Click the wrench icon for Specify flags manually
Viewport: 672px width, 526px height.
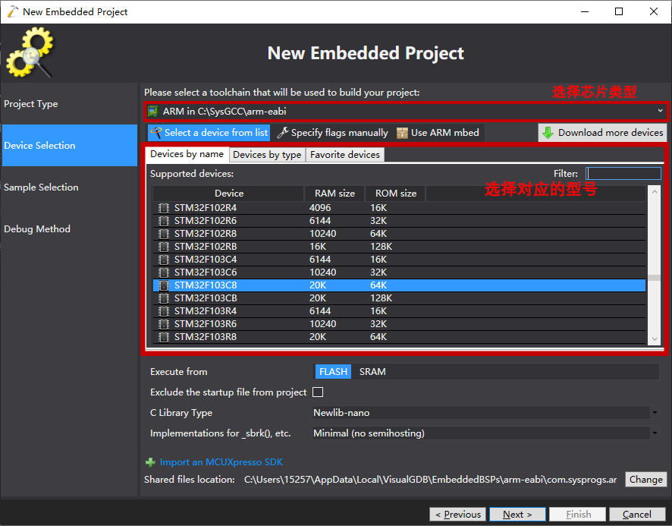click(x=282, y=133)
